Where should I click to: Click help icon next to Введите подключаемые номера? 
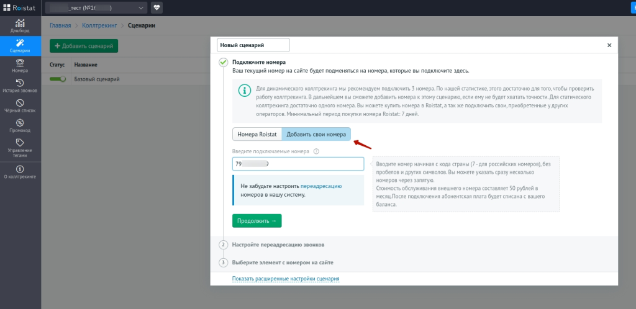pos(316,151)
